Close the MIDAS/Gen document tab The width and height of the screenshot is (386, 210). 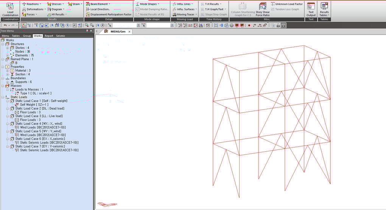click(129, 31)
